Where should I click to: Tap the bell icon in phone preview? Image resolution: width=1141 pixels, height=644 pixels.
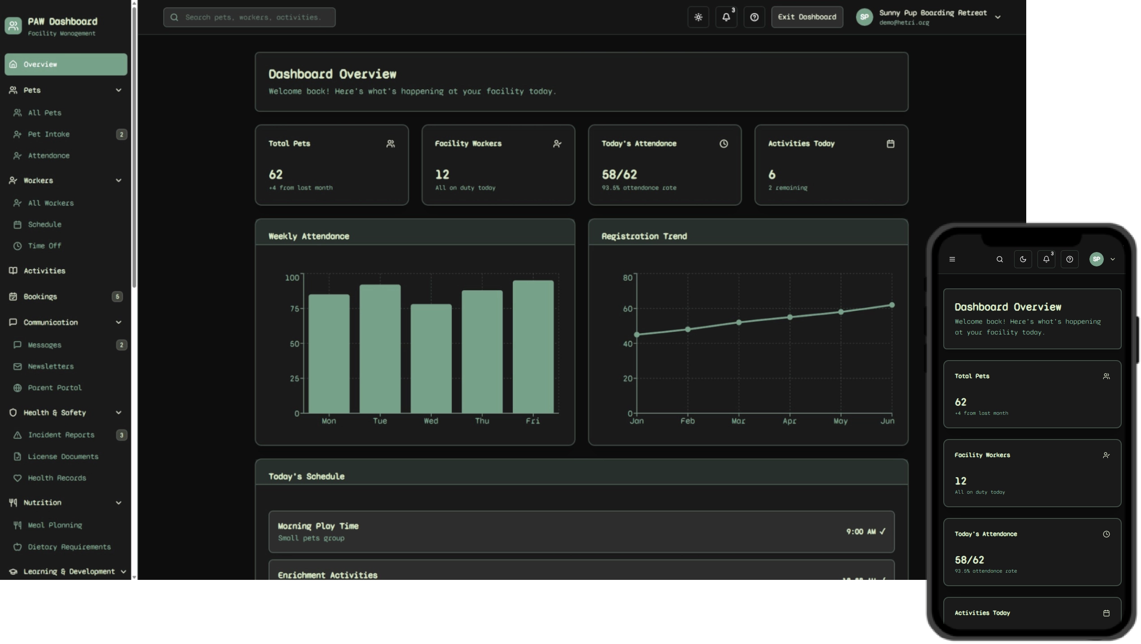click(1046, 259)
